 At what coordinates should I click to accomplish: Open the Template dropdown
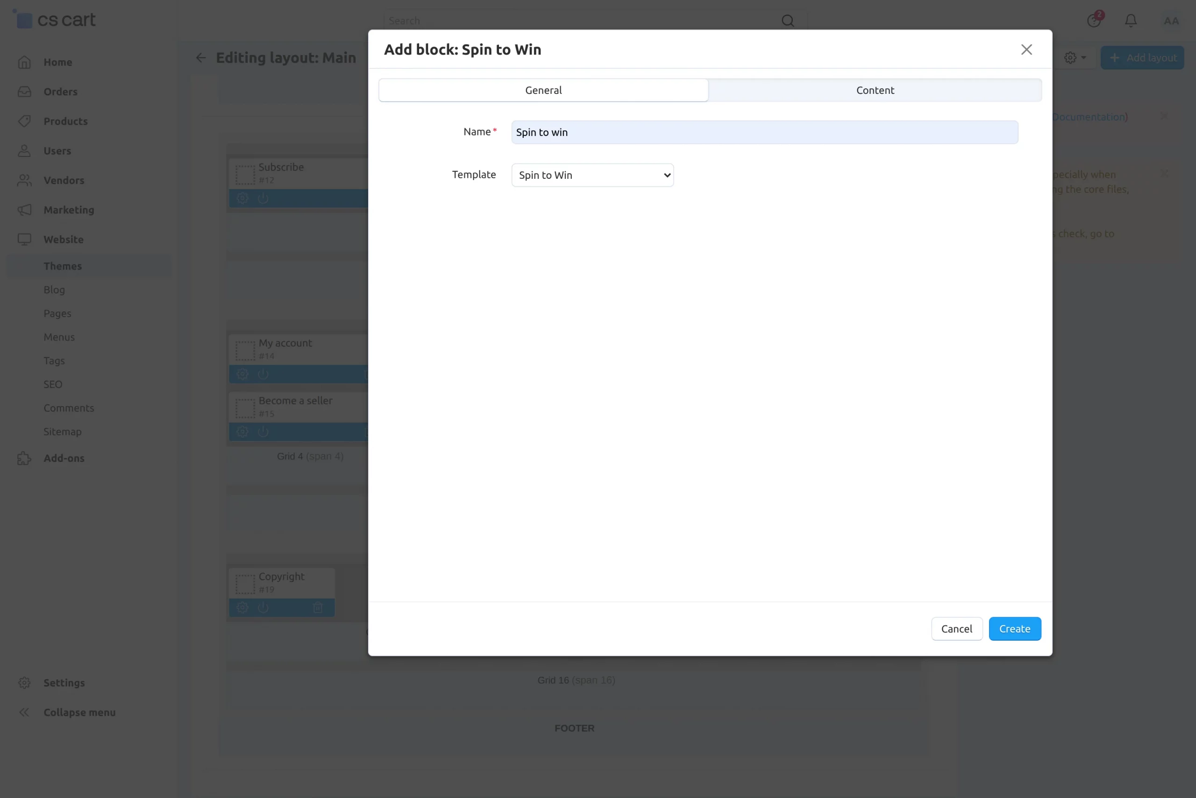click(x=592, y=175)
